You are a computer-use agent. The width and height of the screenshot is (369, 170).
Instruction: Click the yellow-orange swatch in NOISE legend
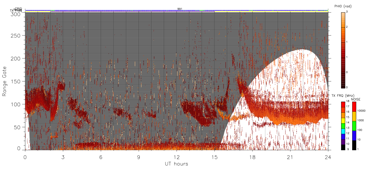pyautogui.click(x=354, y=116)
